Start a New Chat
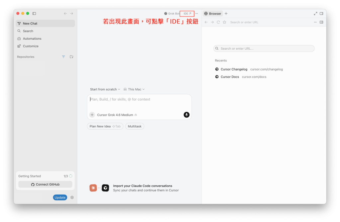Viewport: 340px width, 222px height. 45,23
